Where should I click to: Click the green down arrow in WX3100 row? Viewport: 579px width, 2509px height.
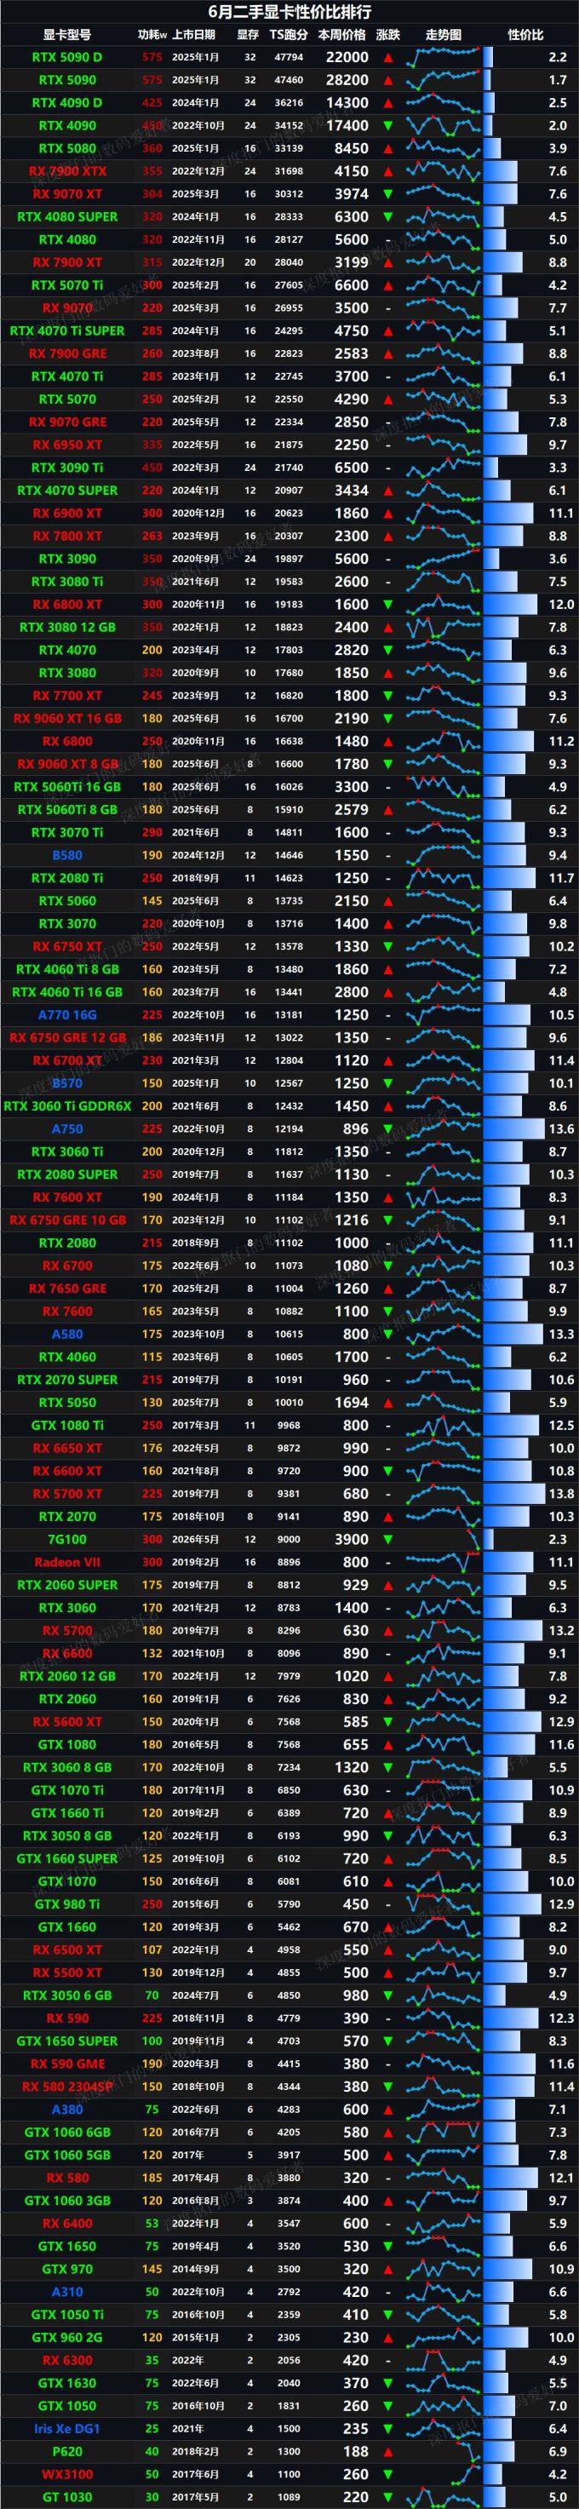(x=388, y=2474)
